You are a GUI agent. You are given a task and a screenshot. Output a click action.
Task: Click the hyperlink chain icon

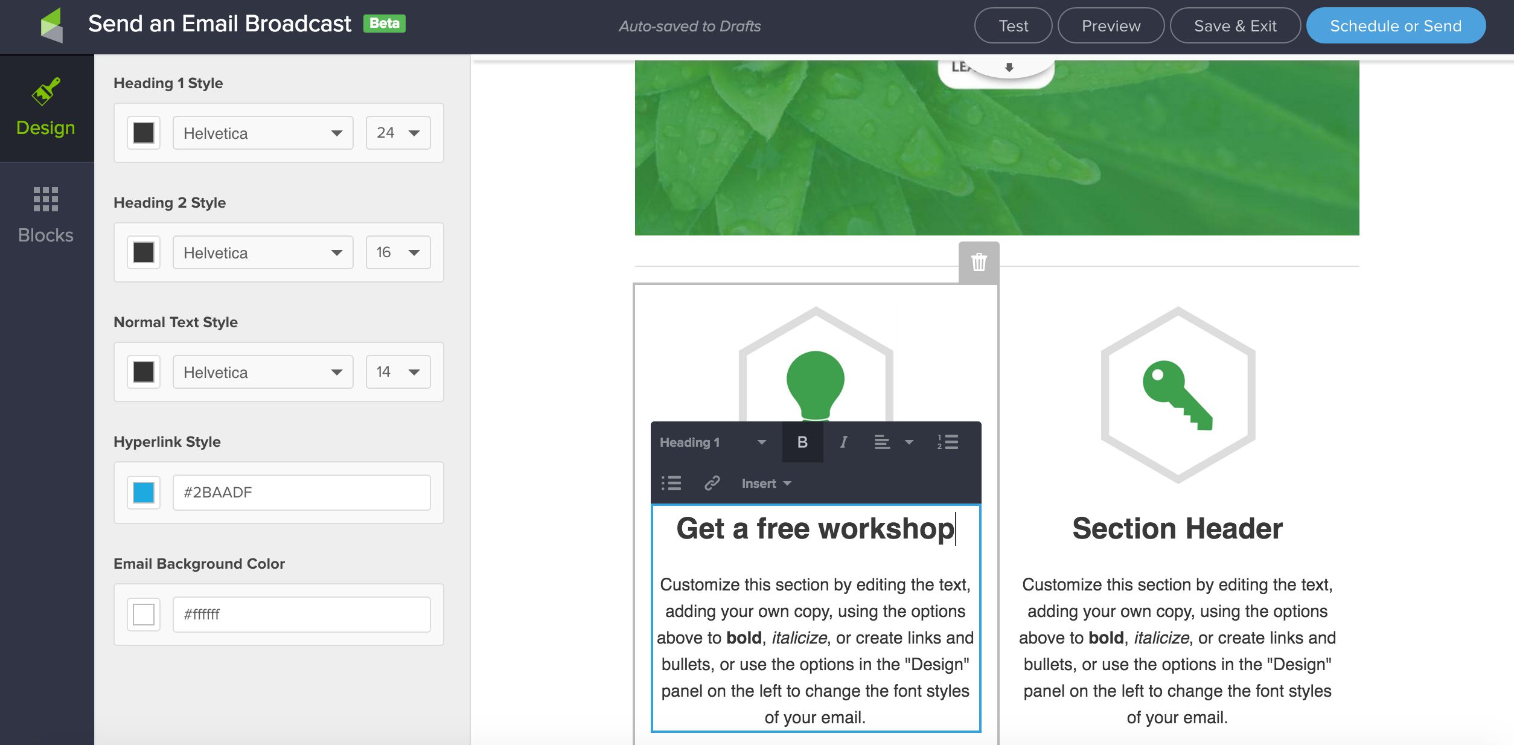click(x=712, y=484)
